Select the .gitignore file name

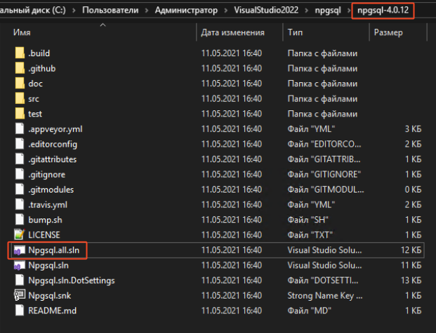point(47,174)
